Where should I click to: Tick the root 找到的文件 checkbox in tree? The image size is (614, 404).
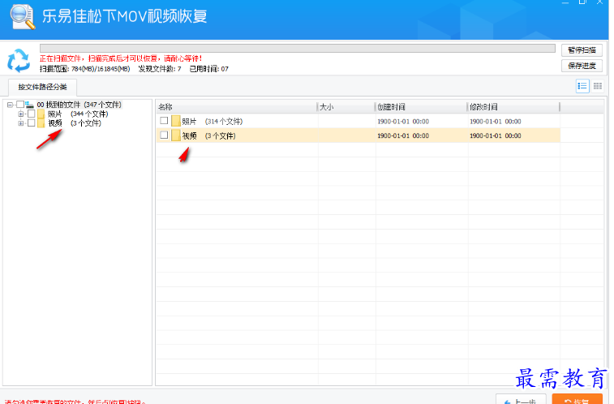click(x=20, y=105)
